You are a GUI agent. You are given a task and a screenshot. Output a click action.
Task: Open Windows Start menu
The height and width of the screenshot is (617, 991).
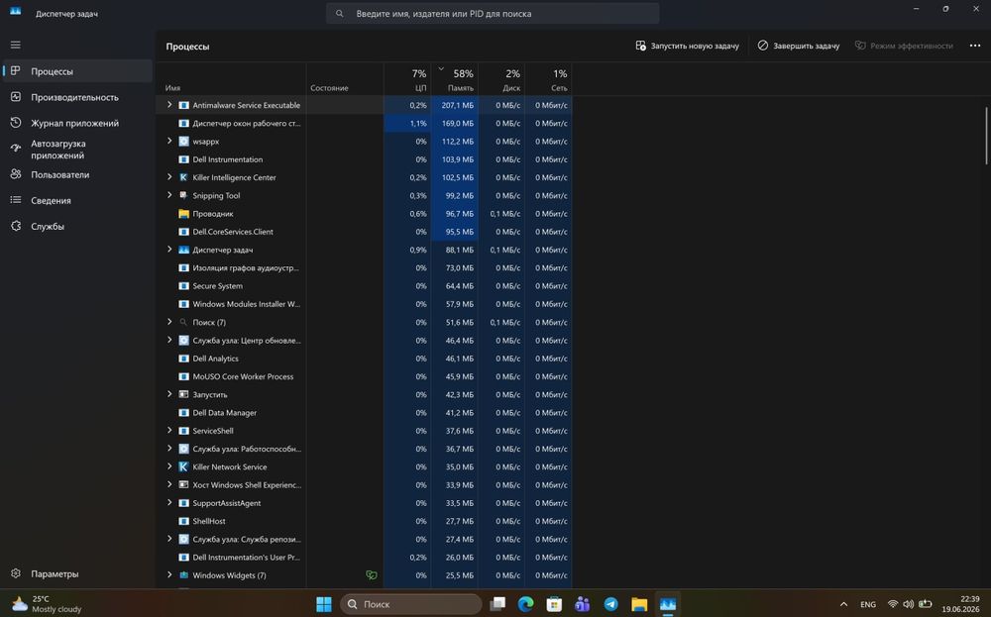coord(324,604)
